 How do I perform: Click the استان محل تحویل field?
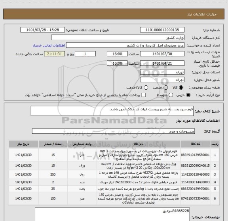(162, 72)
